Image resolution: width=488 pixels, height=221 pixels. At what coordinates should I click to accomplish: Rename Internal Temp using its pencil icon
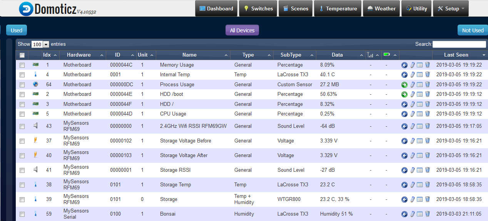pos(412,75)
